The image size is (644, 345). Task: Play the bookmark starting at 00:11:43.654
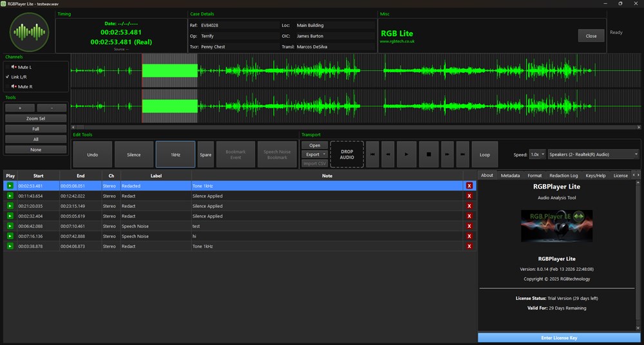[x=10, y=196]
